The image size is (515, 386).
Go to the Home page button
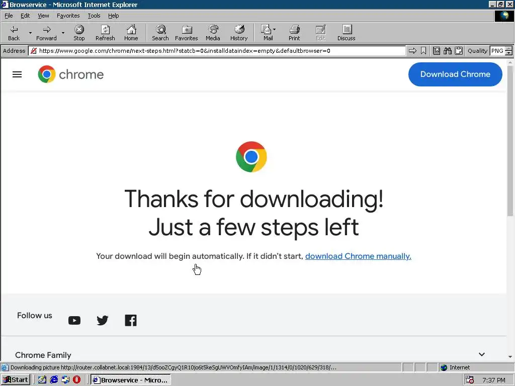[x=131, y=33]
